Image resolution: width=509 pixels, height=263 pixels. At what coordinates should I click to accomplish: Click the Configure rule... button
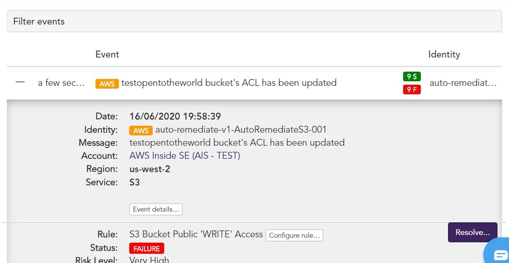tap(294, 235)
